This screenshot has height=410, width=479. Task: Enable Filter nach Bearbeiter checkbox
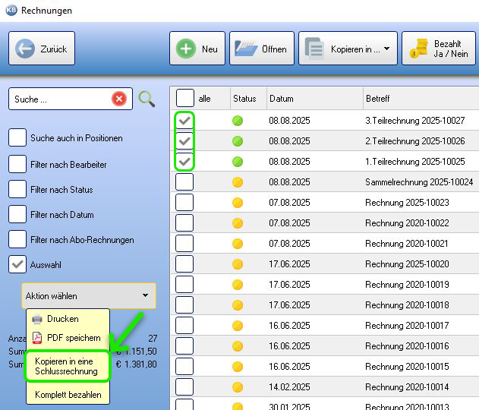click(x=17, y=164)
